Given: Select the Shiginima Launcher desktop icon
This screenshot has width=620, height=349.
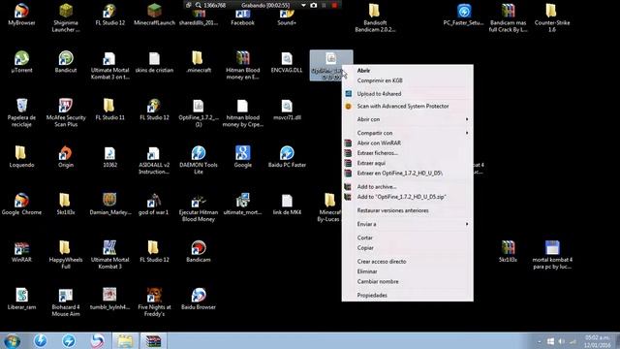Looking at the screenshot, I should click(x=66, y=17).
